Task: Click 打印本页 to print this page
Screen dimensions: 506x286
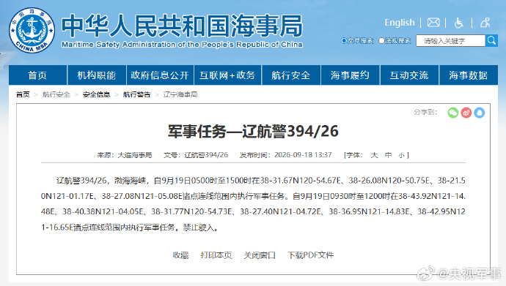Action: point(216,255)
